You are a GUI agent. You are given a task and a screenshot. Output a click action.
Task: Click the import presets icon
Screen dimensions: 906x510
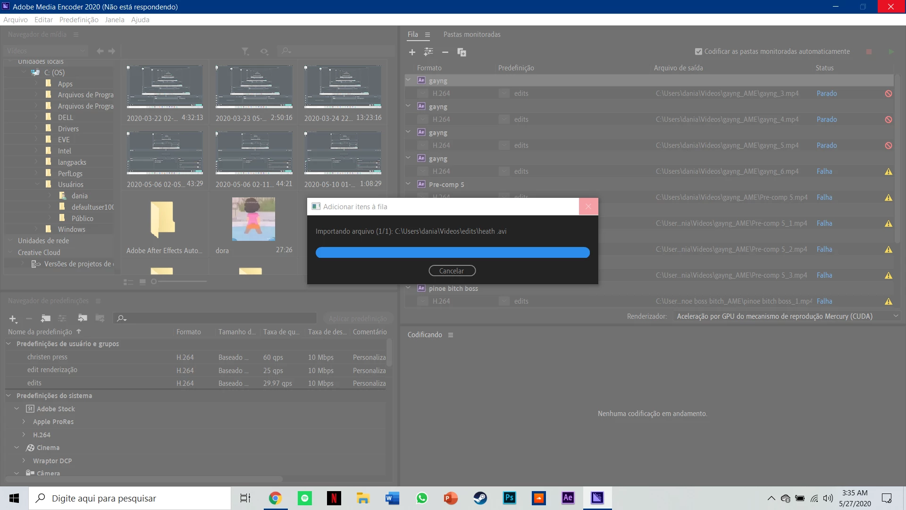(x=83, y=318)
